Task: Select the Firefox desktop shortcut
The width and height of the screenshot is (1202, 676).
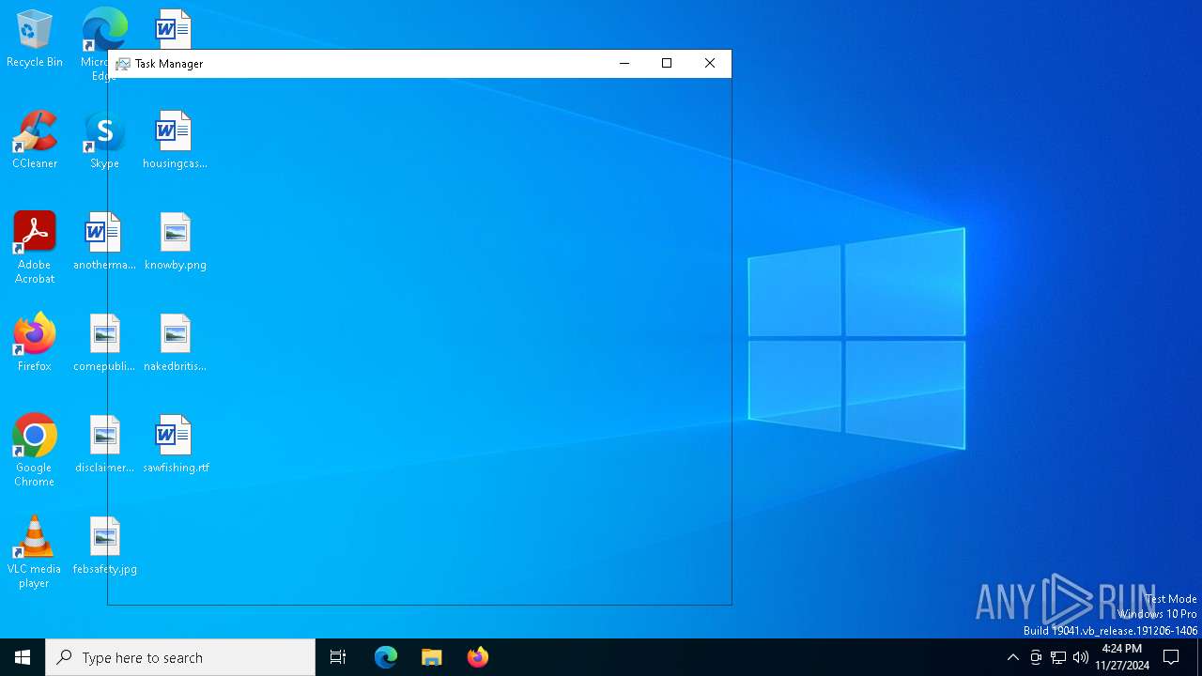Action: pos(35,343)
